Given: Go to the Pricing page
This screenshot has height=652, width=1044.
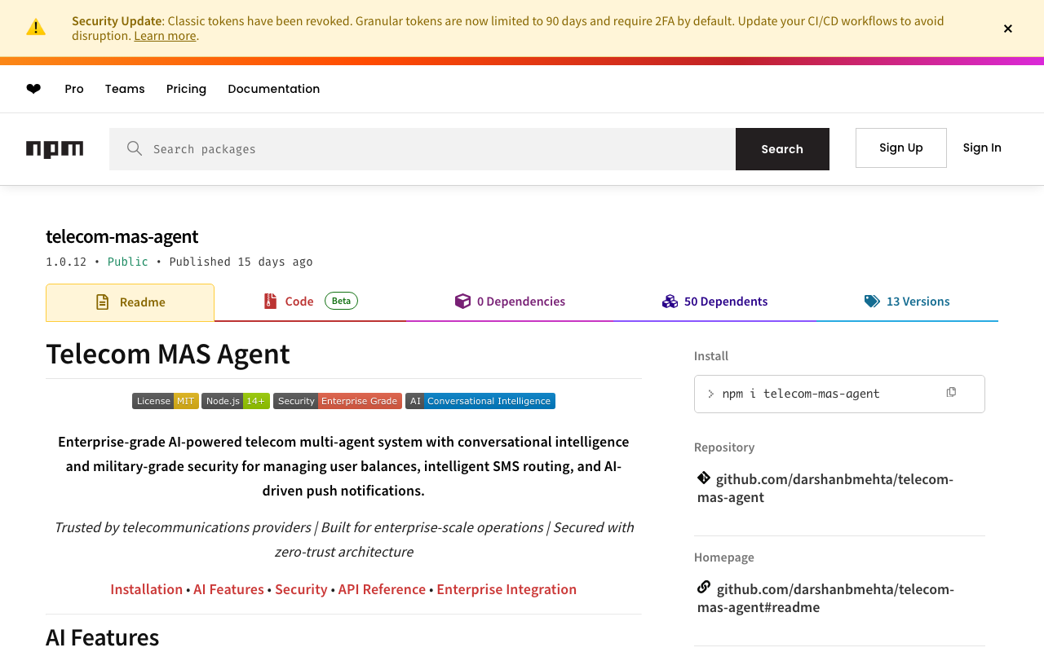Looking at the screenshot, I should (x=186, y=89).
